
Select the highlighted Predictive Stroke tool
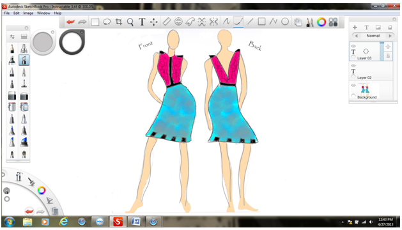point(238,22)
